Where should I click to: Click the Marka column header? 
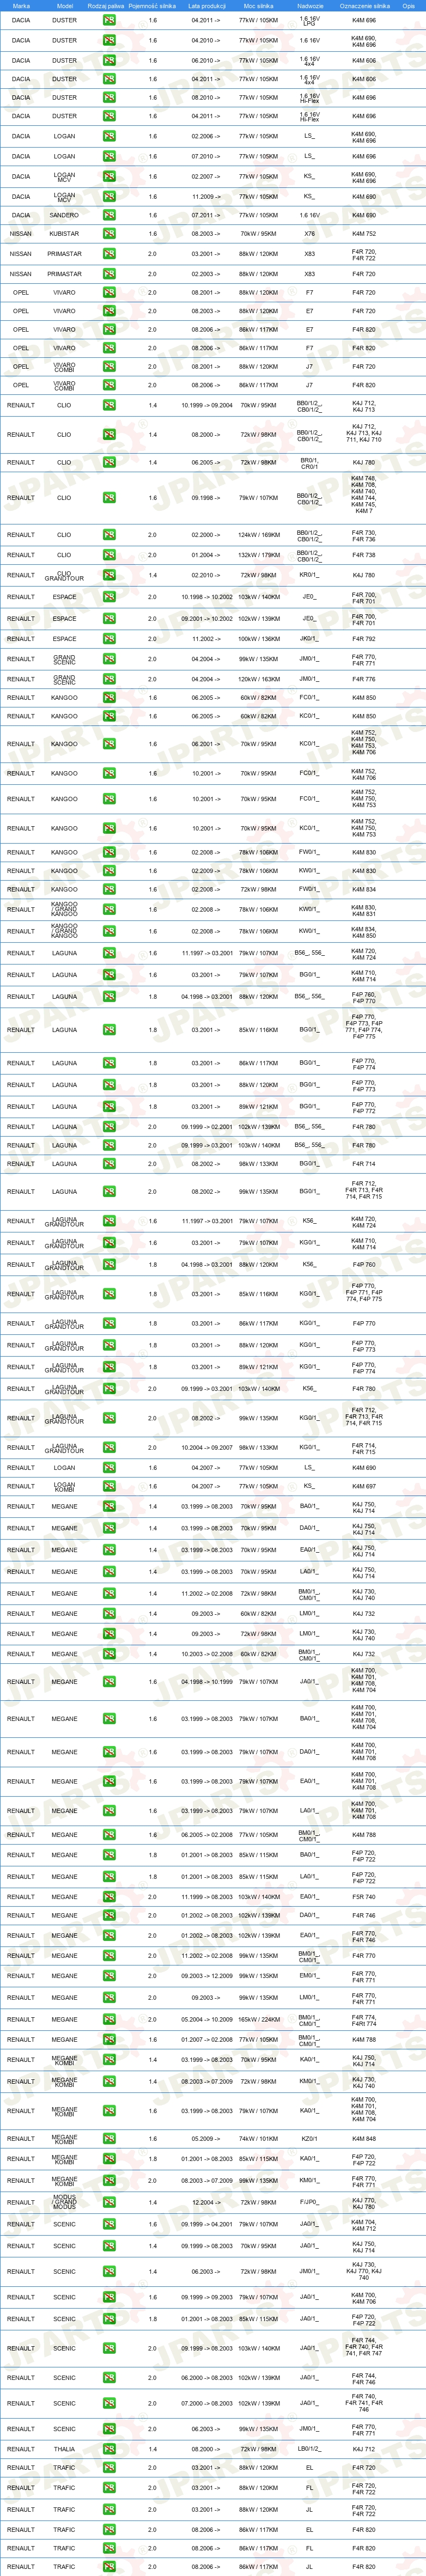pos(21,6)
